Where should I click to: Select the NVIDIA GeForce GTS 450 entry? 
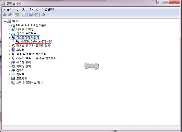[36, 41]
